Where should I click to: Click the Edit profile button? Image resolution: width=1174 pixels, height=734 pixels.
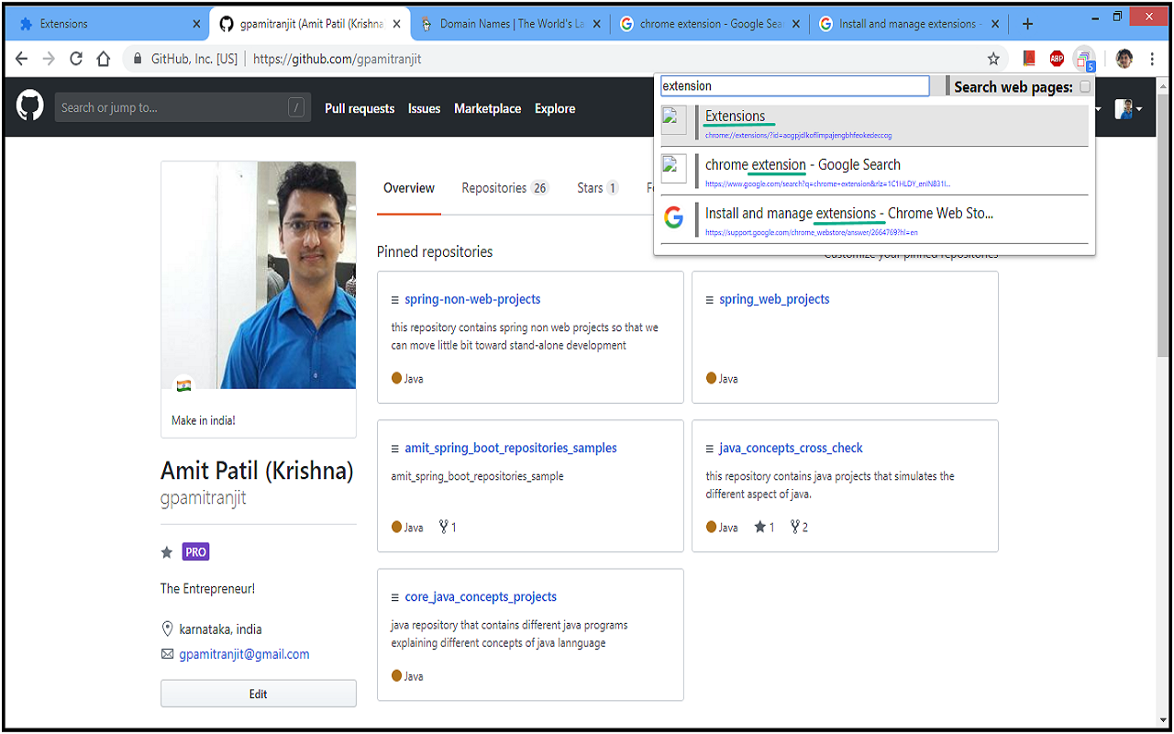[258, 693]
